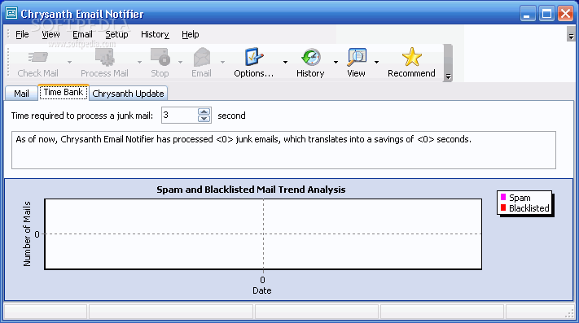Image resolution: width=579 pixels, height=323 pixels.
Task: Click the resize grip in status bar corner
Action: click(569, 313)
